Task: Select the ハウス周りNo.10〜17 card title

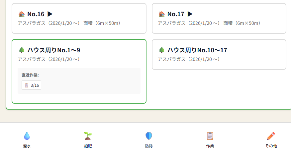Action: [x=197, y=50]
